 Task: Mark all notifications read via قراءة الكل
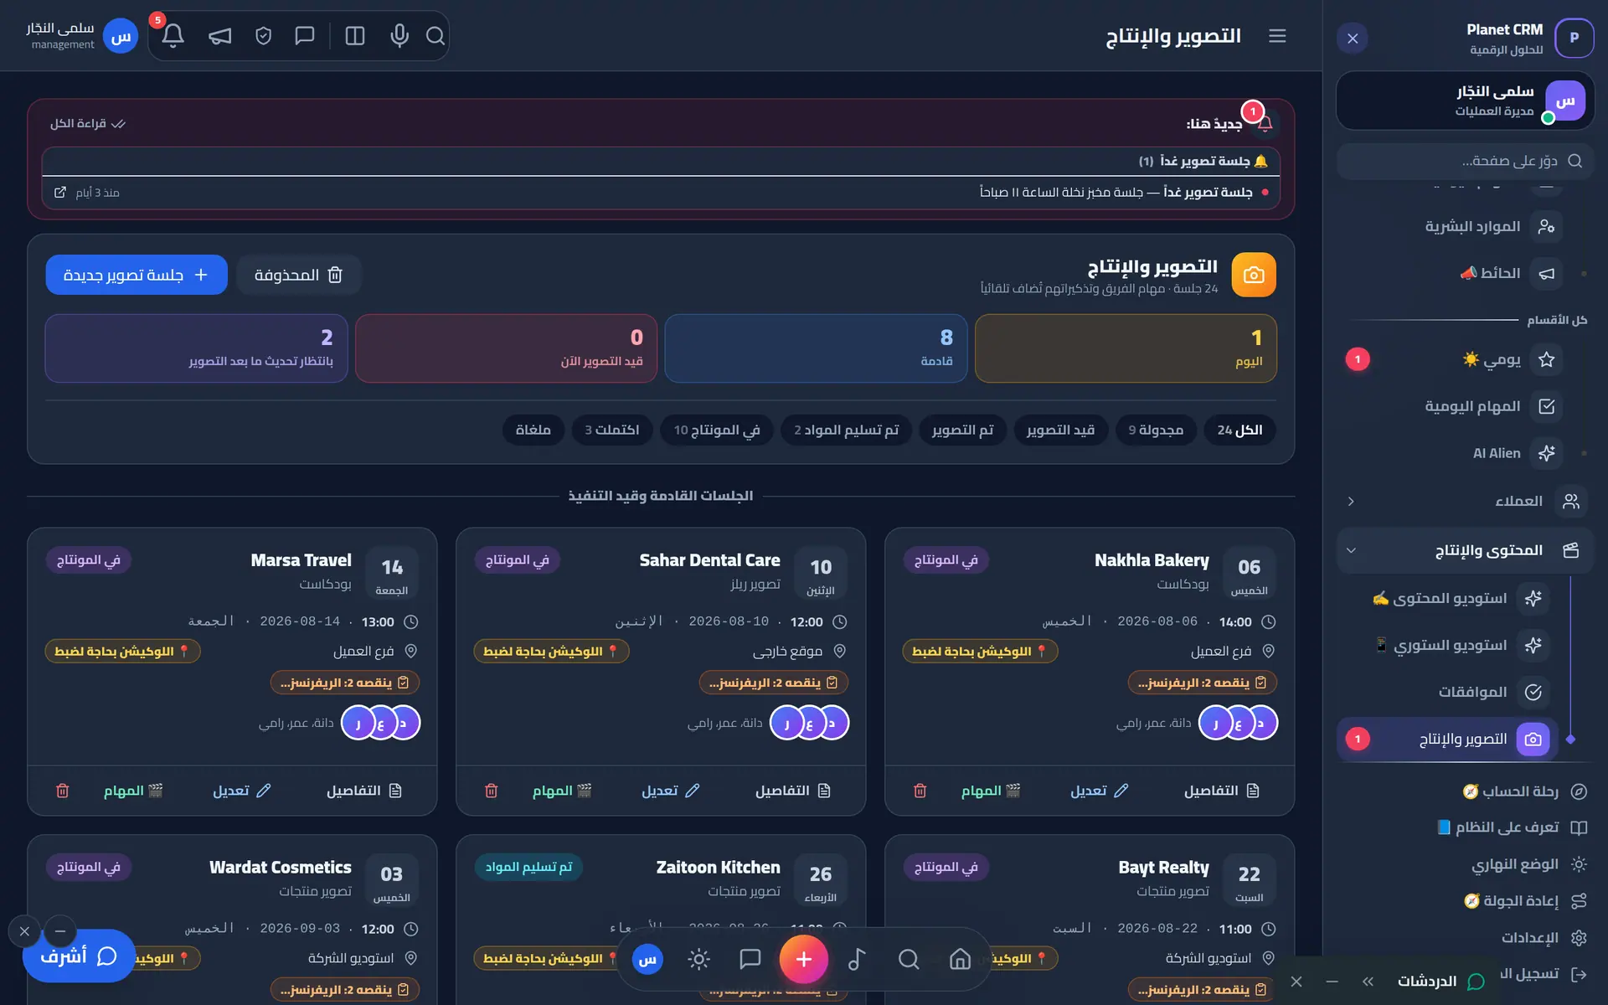(88, 123)
